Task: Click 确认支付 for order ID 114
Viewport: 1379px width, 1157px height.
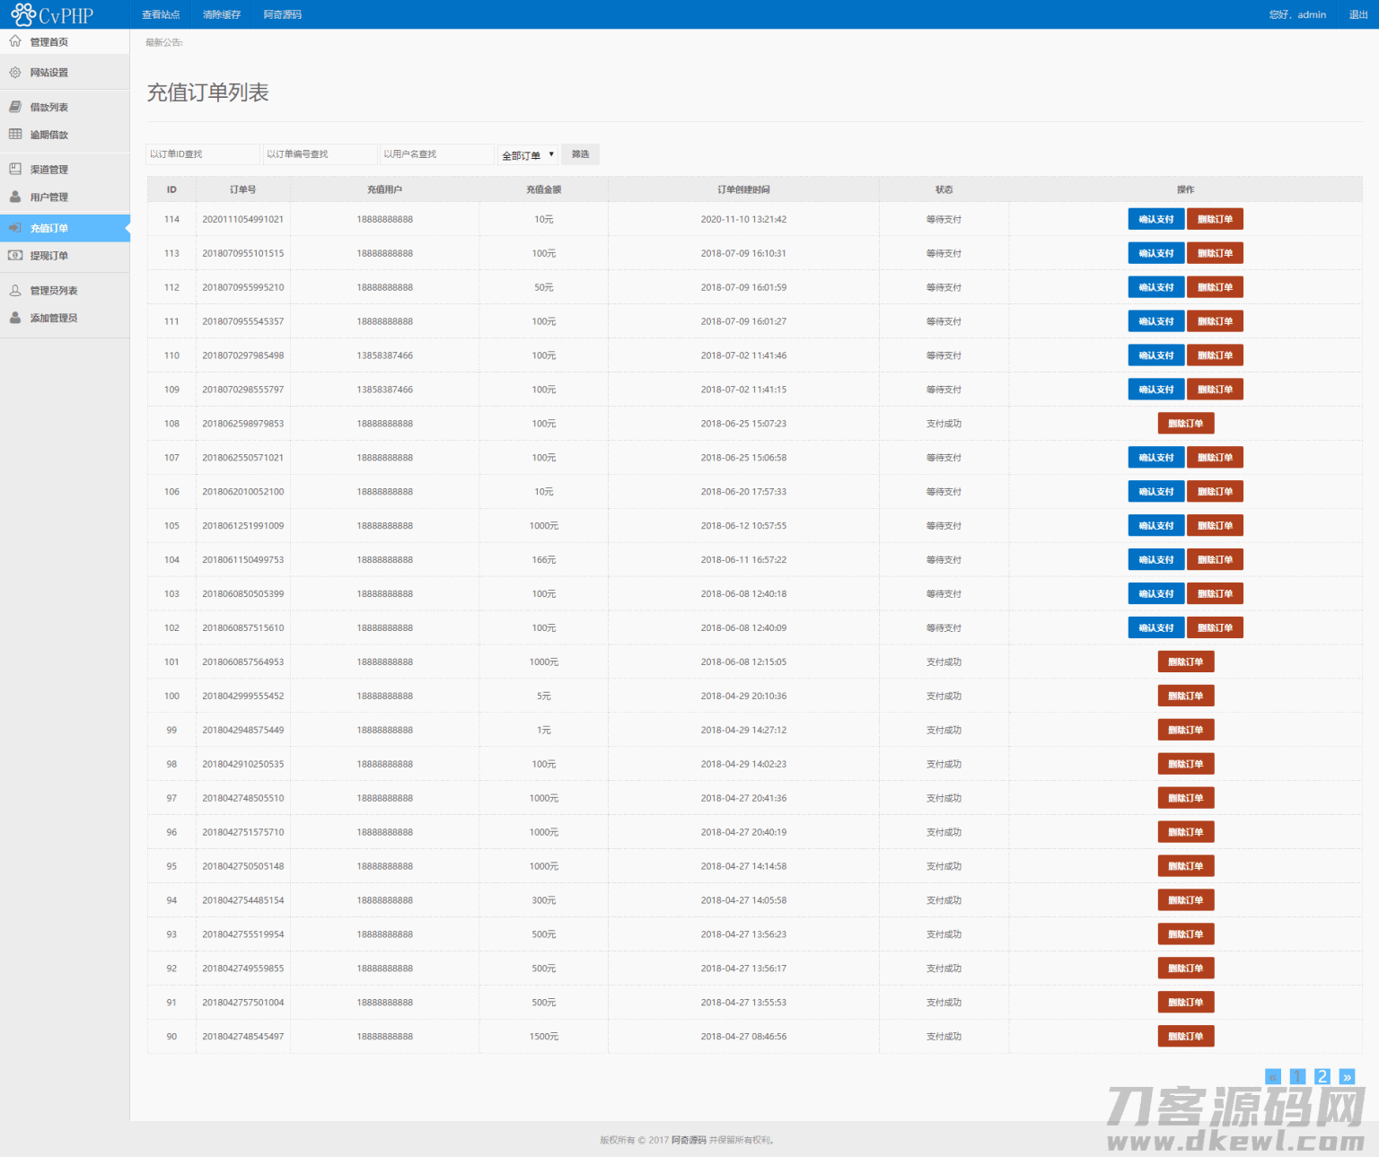Action: pos(1155,219)
